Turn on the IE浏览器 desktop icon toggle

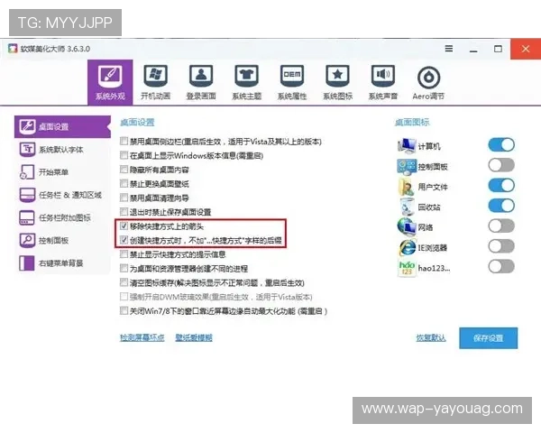(x=501, y=246)
